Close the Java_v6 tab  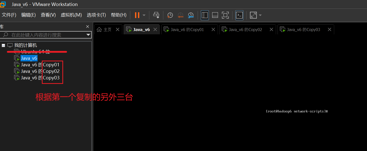point(155,30)
